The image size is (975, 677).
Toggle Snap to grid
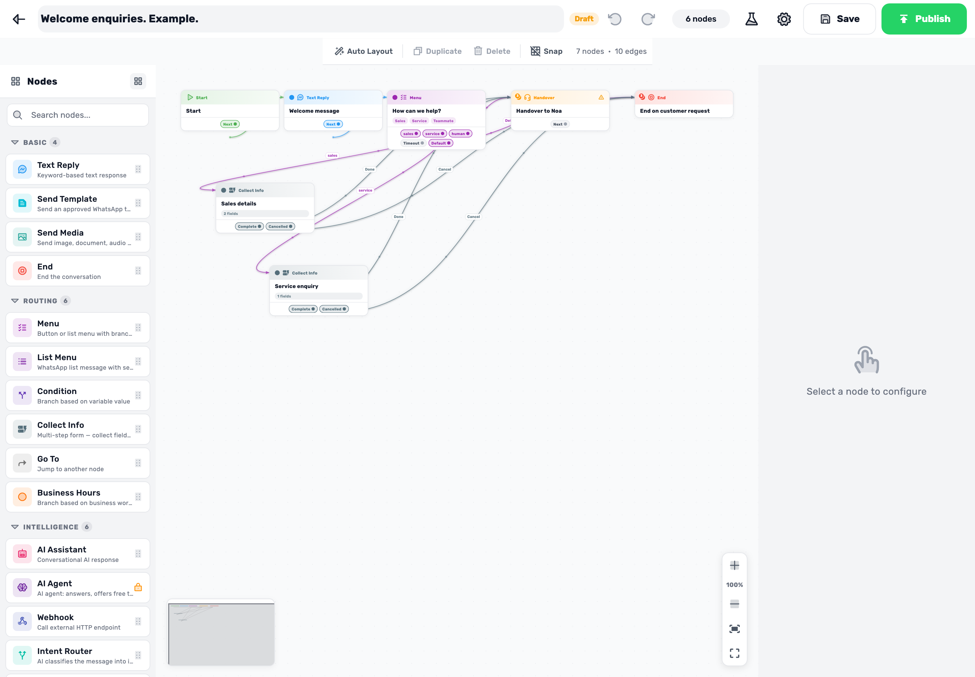pos(546,51)
